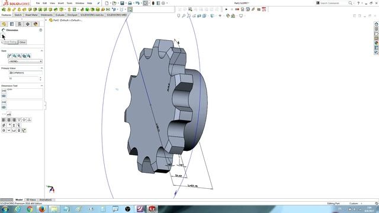Screen dimensions: 379x213
Task: Click Edit Appearance icon in view toolbar
Action: pyautogui.click(x=228, y=16)
